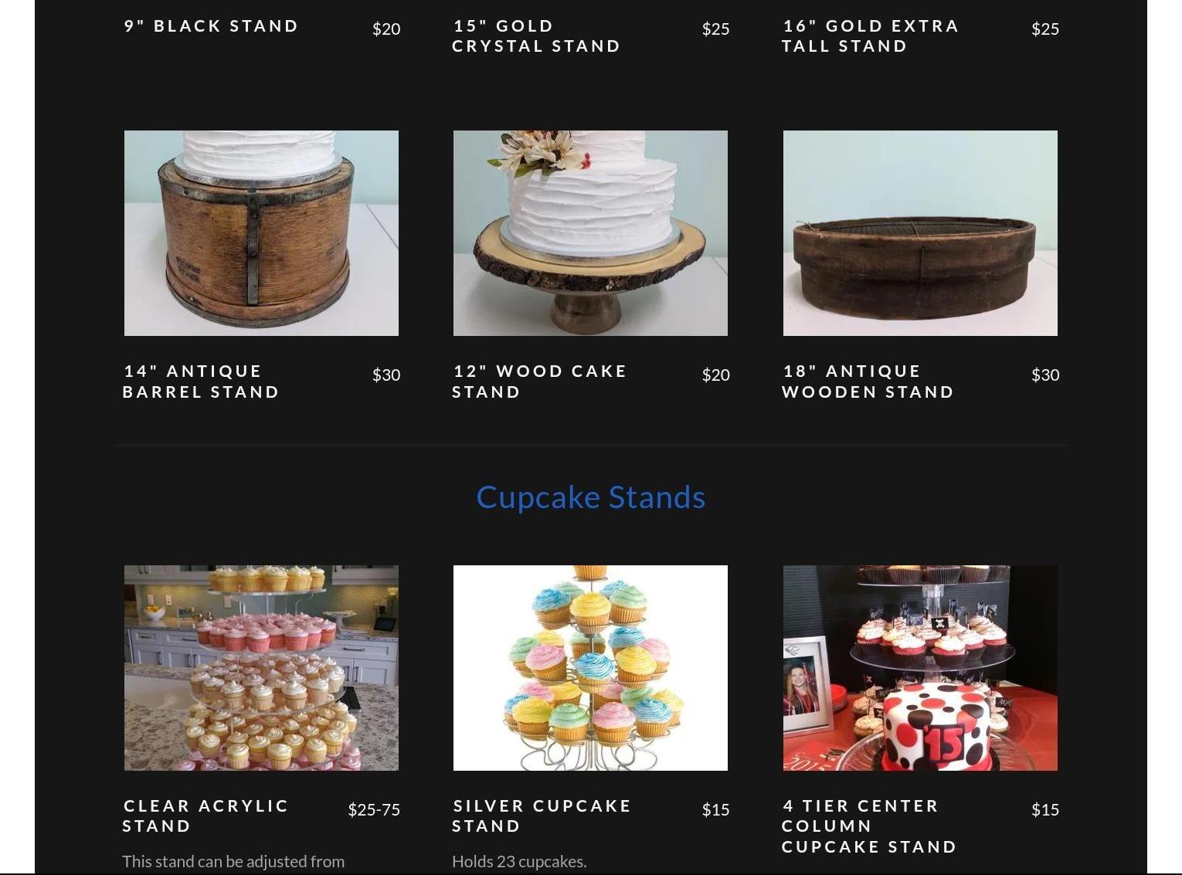Click the Holds 23 cupcakes description
The image size is (1182, 875).
519,862
